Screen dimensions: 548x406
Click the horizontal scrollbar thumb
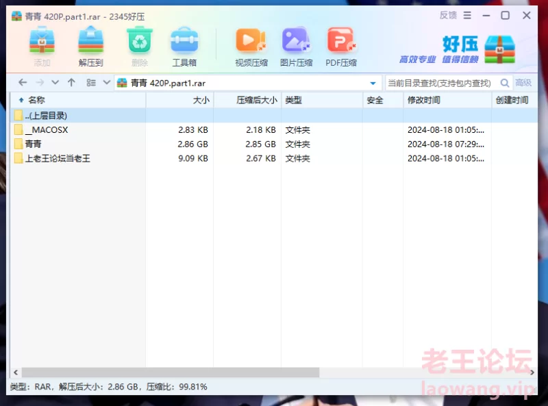(x=171, y=372)
